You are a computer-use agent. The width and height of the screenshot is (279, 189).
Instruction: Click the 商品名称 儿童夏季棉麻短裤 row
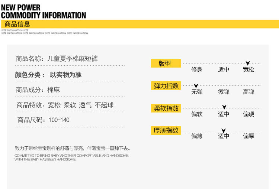coord(70,59)
